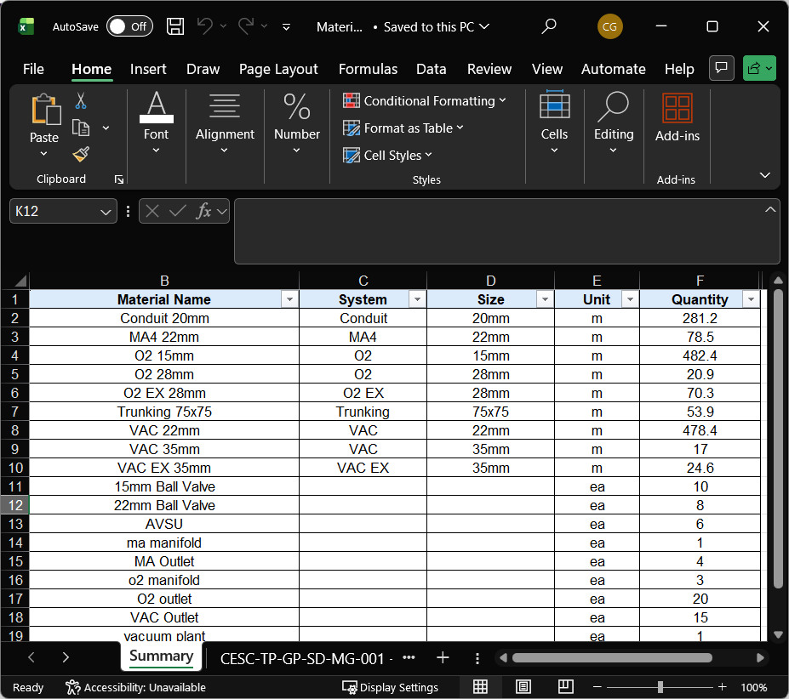
Task: Click the Save floppy disk icon
Action: [x=175, y=26]
